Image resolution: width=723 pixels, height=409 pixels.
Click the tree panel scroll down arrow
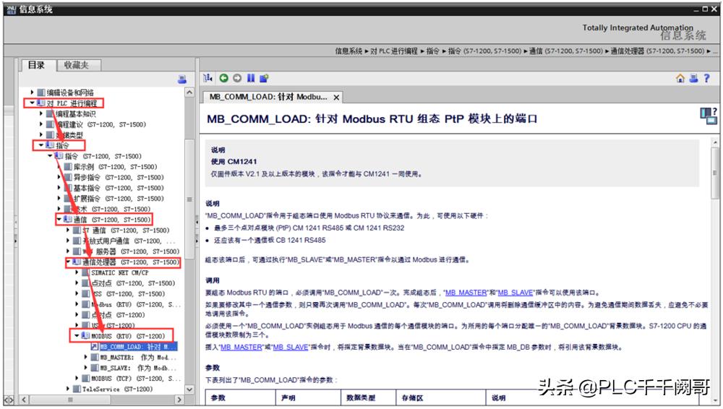[190, 389]
